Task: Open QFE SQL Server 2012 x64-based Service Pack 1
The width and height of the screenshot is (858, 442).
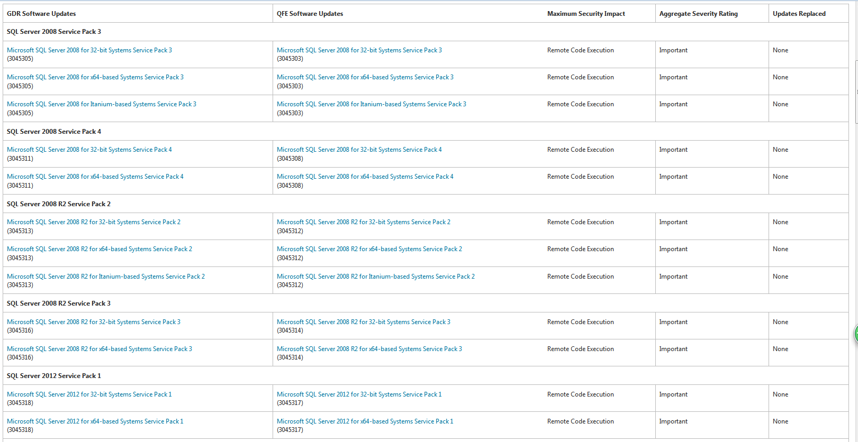Action: 365,421
